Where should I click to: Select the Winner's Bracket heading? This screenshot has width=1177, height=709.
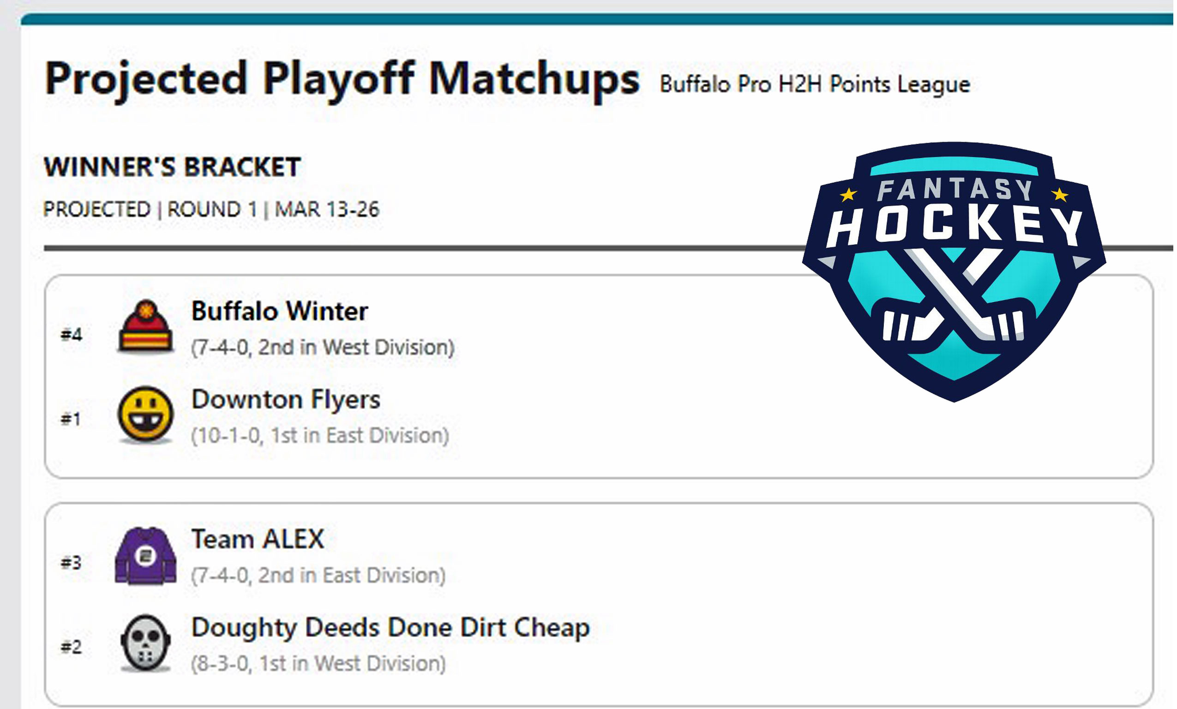tap(172, 167)
